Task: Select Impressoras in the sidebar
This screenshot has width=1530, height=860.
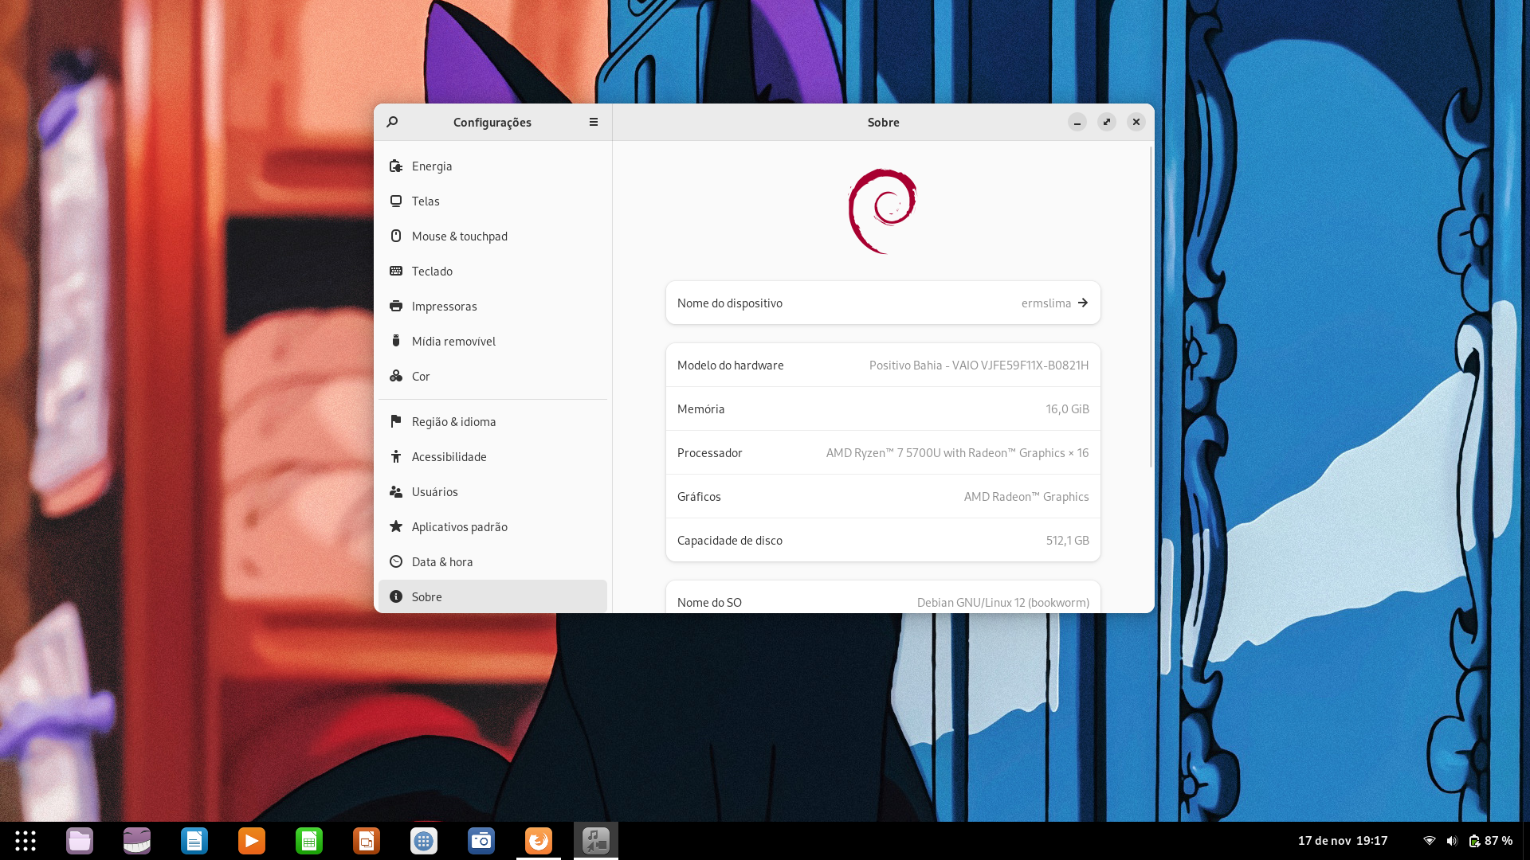Action: 492,306
